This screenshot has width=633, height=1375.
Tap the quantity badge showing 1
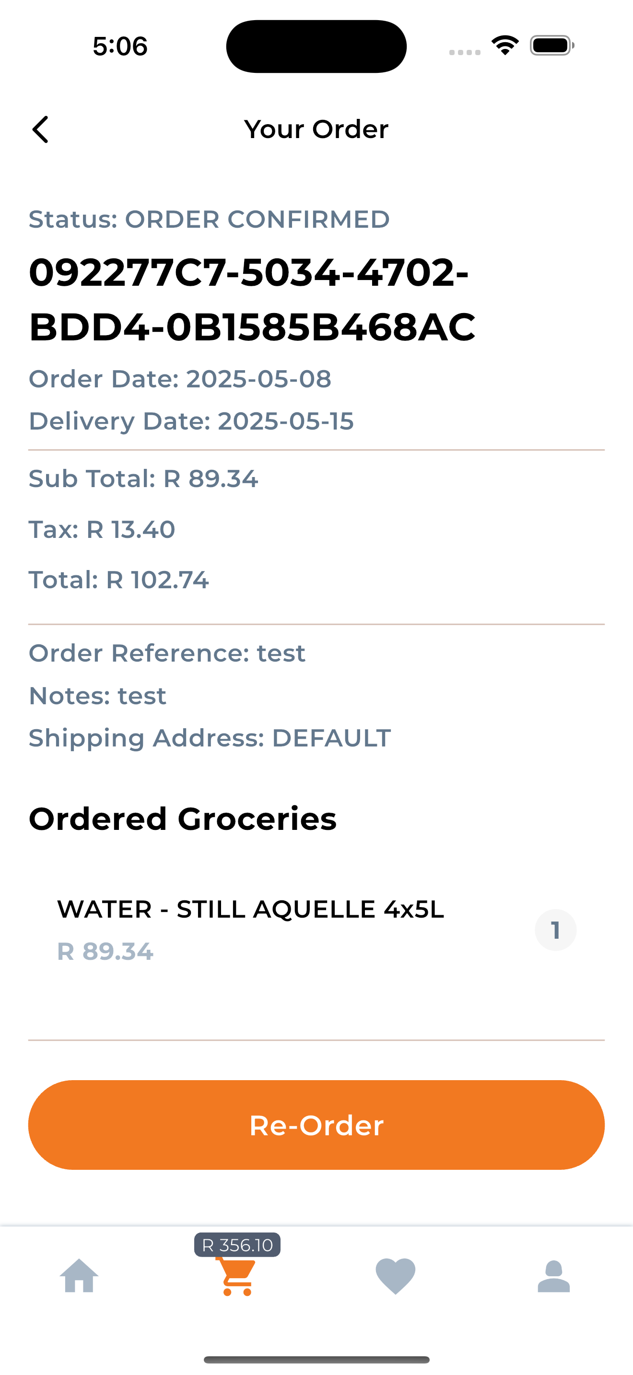coord(555,931)
